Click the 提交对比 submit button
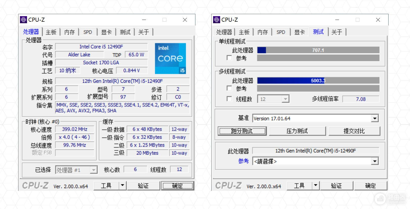Image resolution: width=410 pixels, height=209 pixels. [354, 131]
